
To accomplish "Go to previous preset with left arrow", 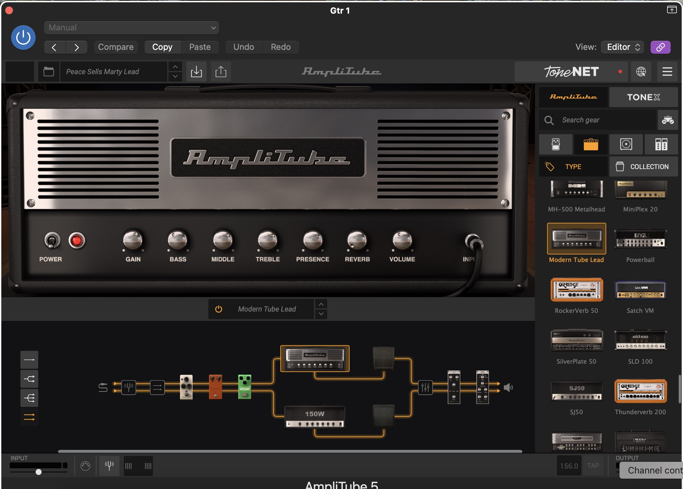I will (x=54, y=47).
